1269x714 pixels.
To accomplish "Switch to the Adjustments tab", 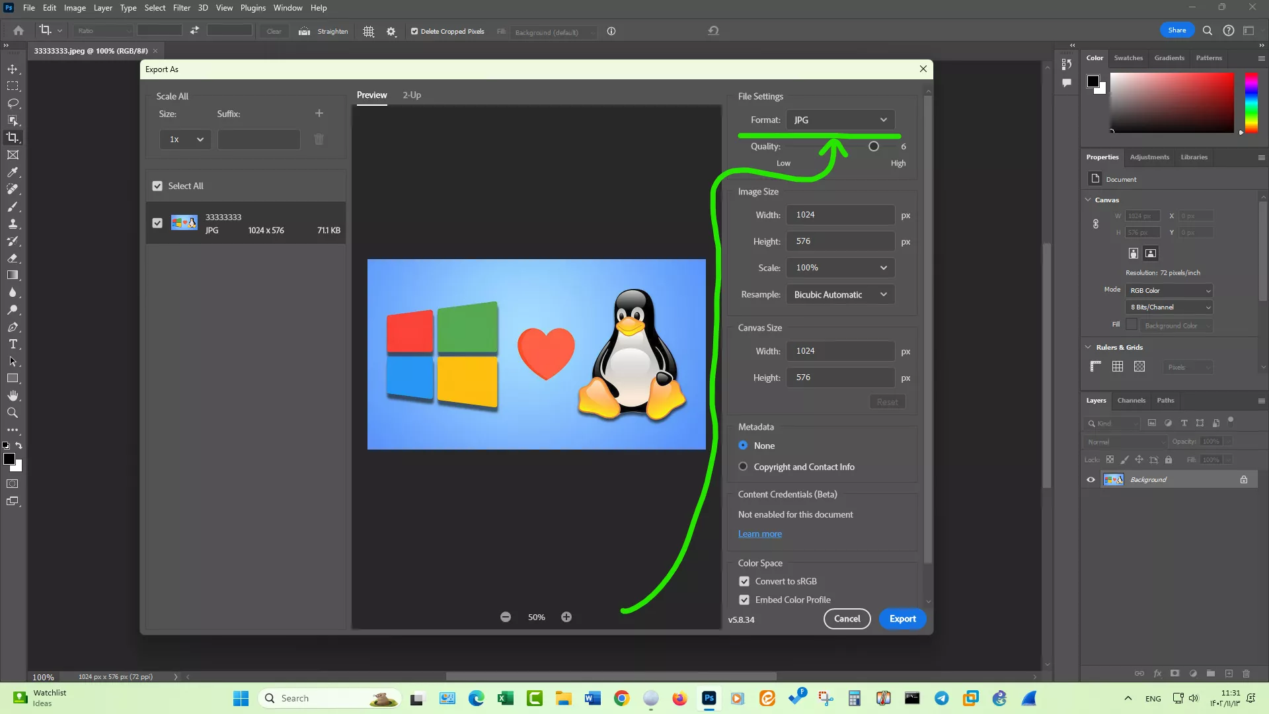I will click(x=1149, y=157).
